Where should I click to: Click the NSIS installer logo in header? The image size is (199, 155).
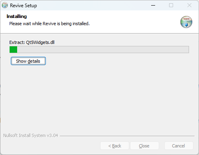pyautogui.click(x=186, y=22)
